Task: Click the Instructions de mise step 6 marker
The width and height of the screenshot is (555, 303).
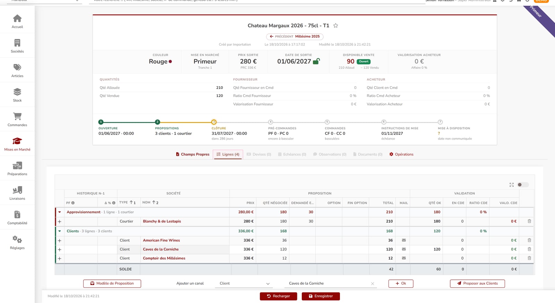Action: coord(384,122)
